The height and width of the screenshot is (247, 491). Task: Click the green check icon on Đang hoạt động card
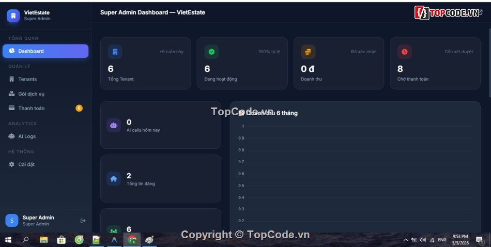coord(211,52)
